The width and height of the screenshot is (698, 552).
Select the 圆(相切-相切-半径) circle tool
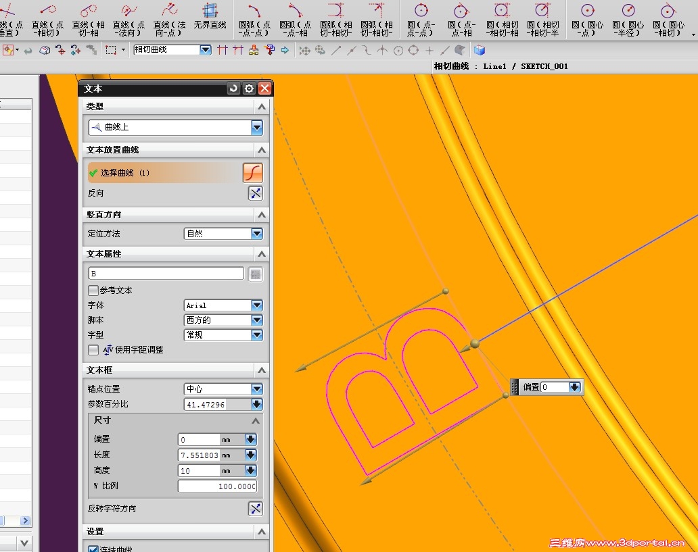542,19
